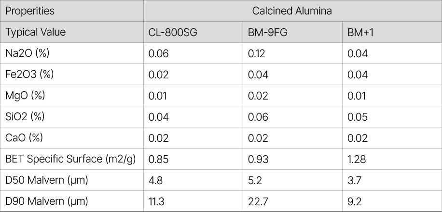Select the 9.2 D90 value for BM+1
The width and height of the screenshot is (442, 212).
[355, 201]
